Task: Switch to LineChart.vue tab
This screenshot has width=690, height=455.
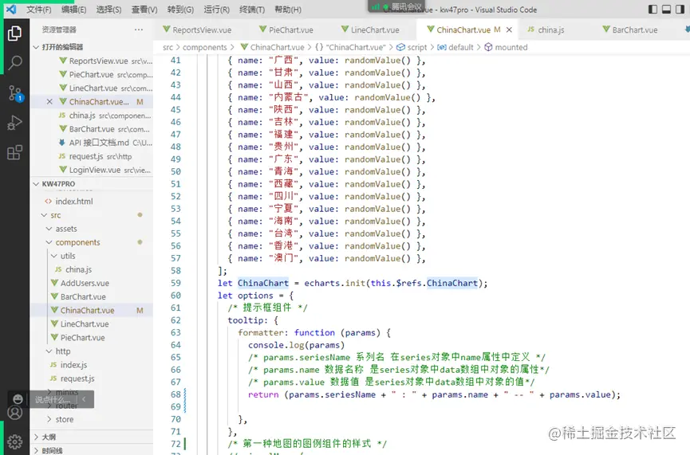Action: point(370,29)
